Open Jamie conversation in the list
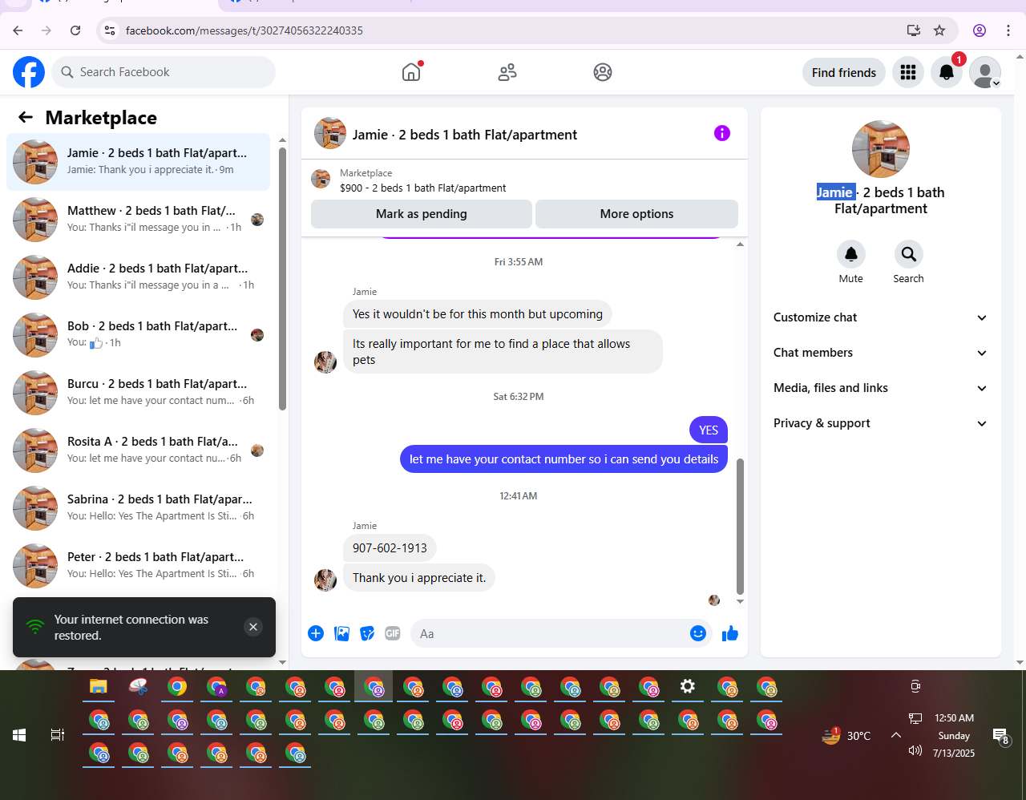The image size is (1026, 800). point(138,161)
